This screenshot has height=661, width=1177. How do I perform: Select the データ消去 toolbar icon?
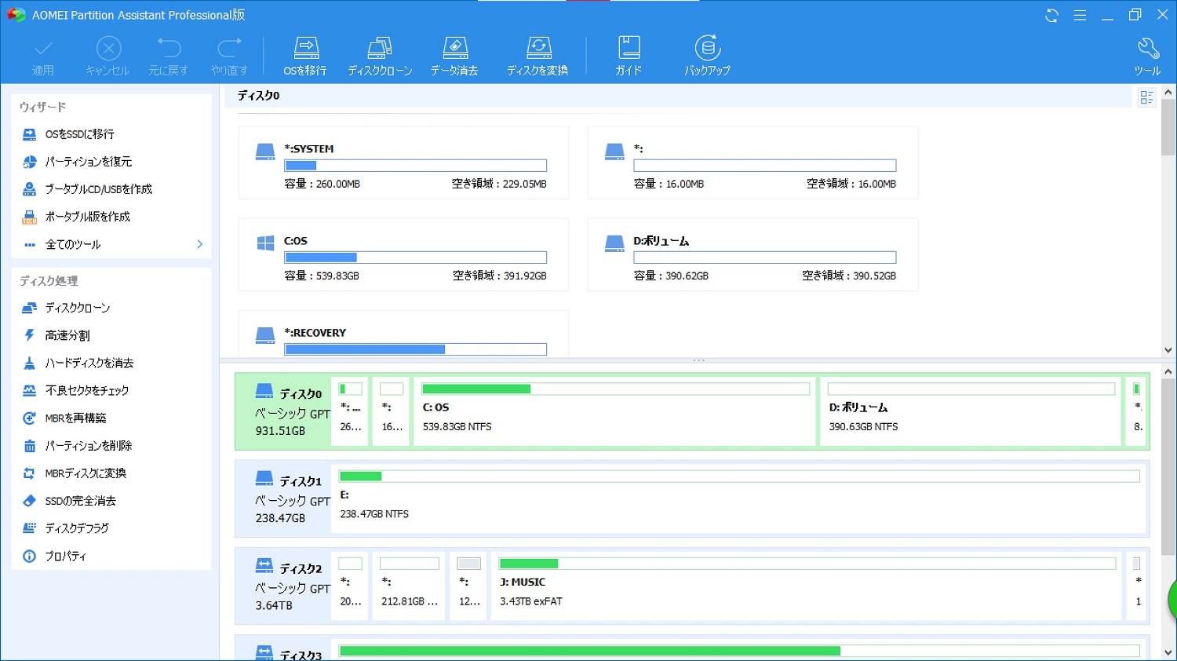[454, 56]
